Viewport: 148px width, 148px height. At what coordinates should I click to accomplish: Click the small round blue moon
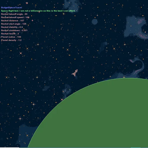tap(94, 22)
